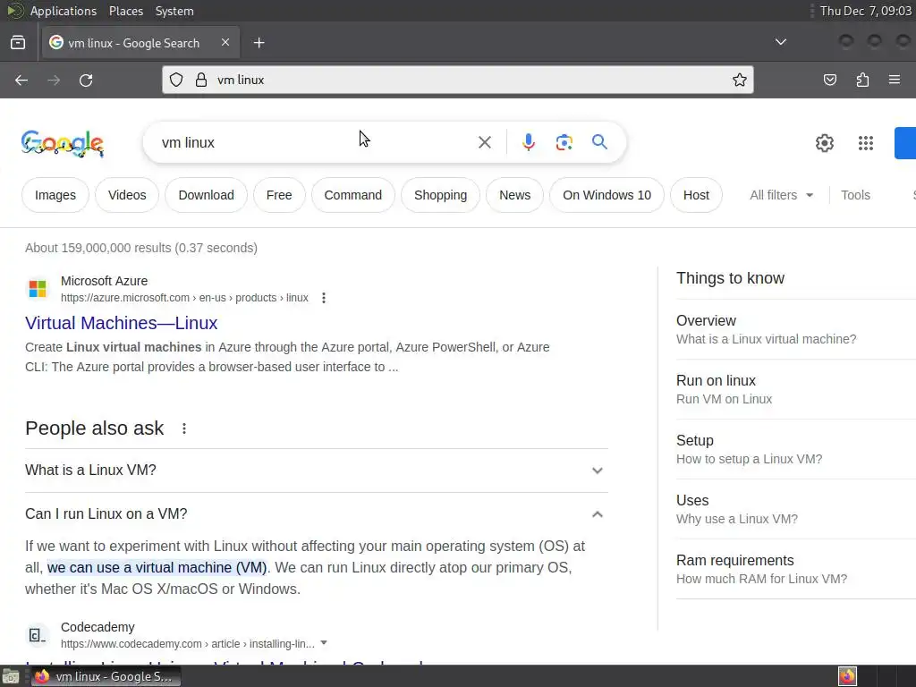
Task: Select the Download filter chip
Action: pos(207,195)
